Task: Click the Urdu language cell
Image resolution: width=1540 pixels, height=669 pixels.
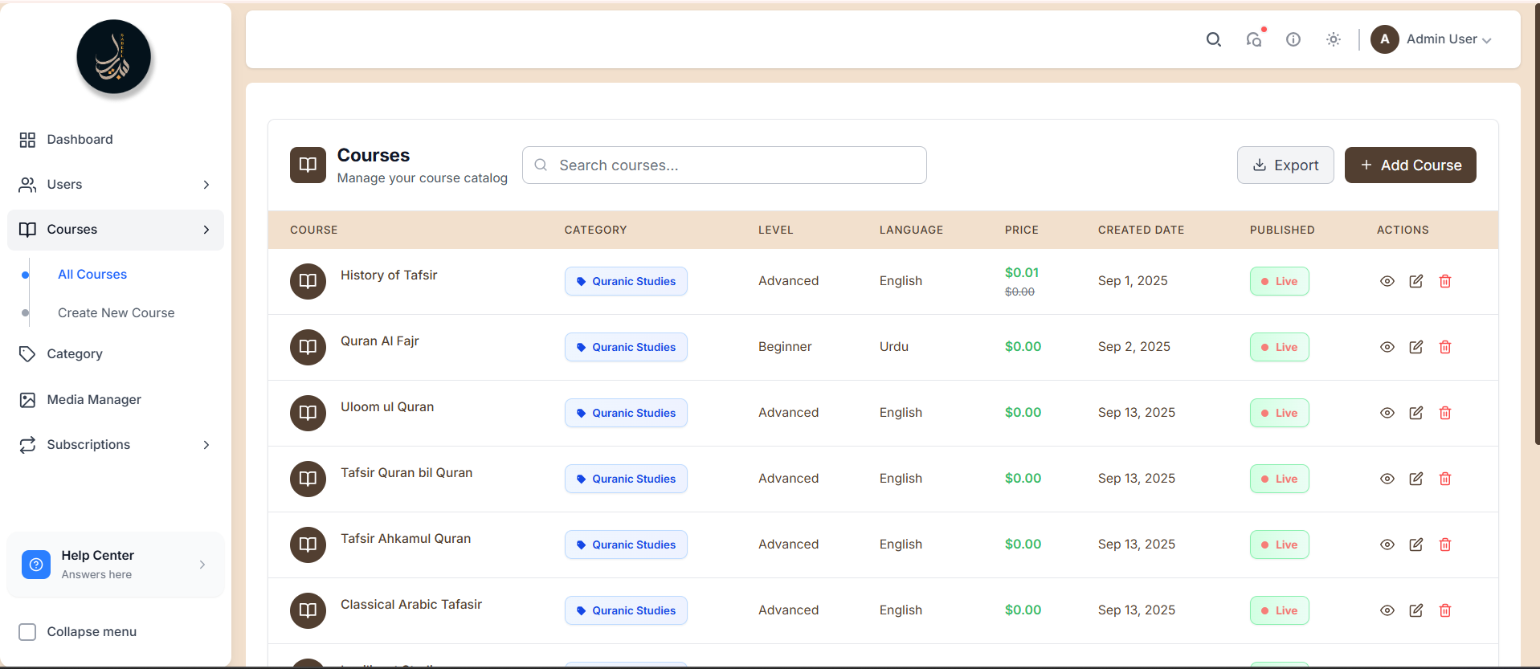Action: click(x=894, y=347)
